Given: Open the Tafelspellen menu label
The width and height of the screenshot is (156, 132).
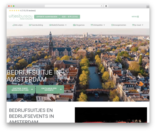Looking at the screenshot, I should coord(97,25).
